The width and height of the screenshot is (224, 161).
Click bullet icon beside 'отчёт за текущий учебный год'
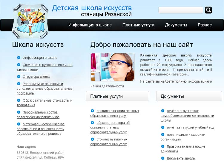(x=163, y=127)
